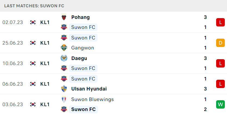Click the orange D draw badge
Image resolution: width=227 pixels, height=114 pixels.
click(220, 43)
